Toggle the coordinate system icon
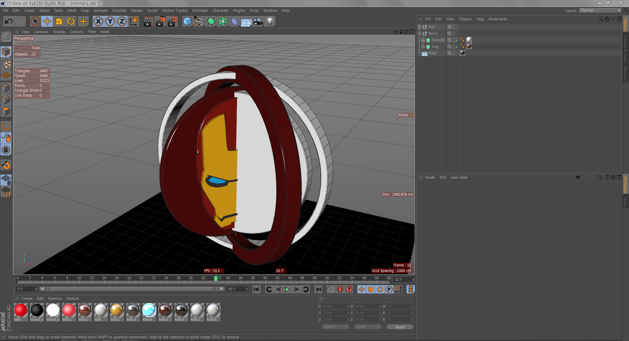The height and width of the screenshot is (341, 629). click(134, 22)
